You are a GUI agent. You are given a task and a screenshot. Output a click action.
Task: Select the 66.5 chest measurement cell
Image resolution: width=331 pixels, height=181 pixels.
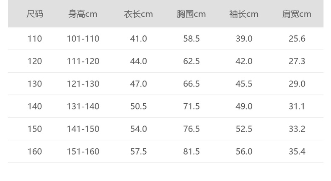[x=191, y=84]
